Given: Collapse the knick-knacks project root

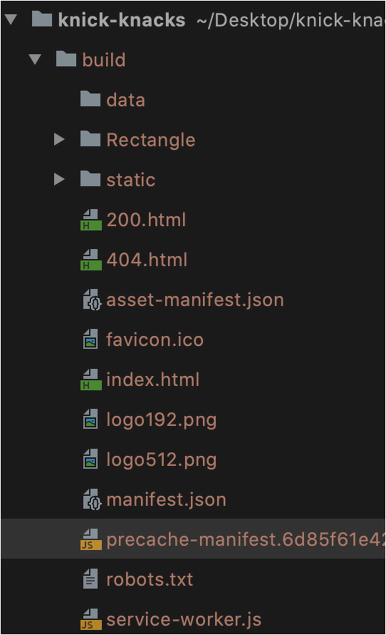Looking at the screenshot, I should 11,19.
